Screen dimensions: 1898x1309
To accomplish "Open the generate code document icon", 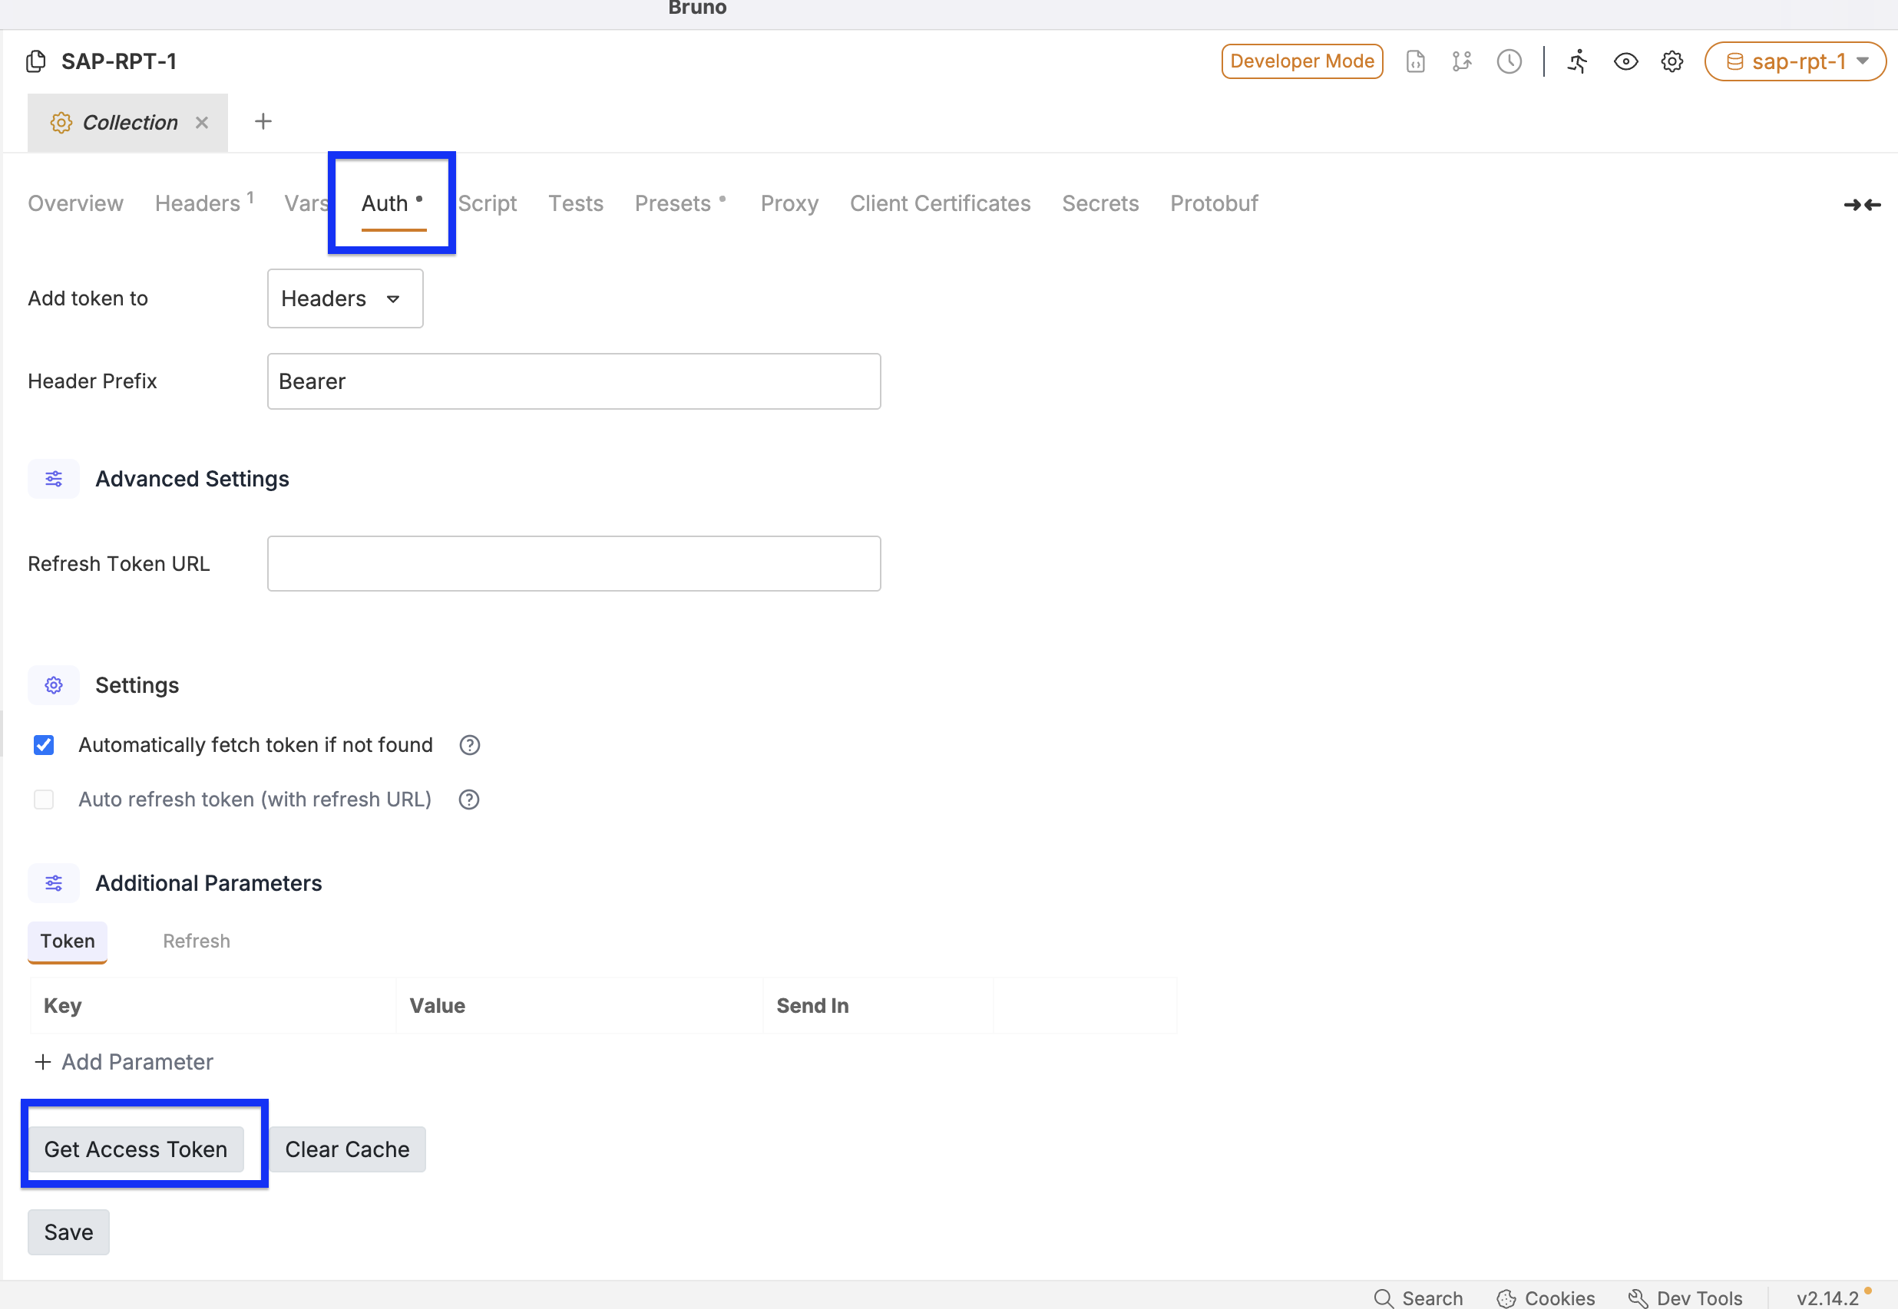I will point(1415,61).
